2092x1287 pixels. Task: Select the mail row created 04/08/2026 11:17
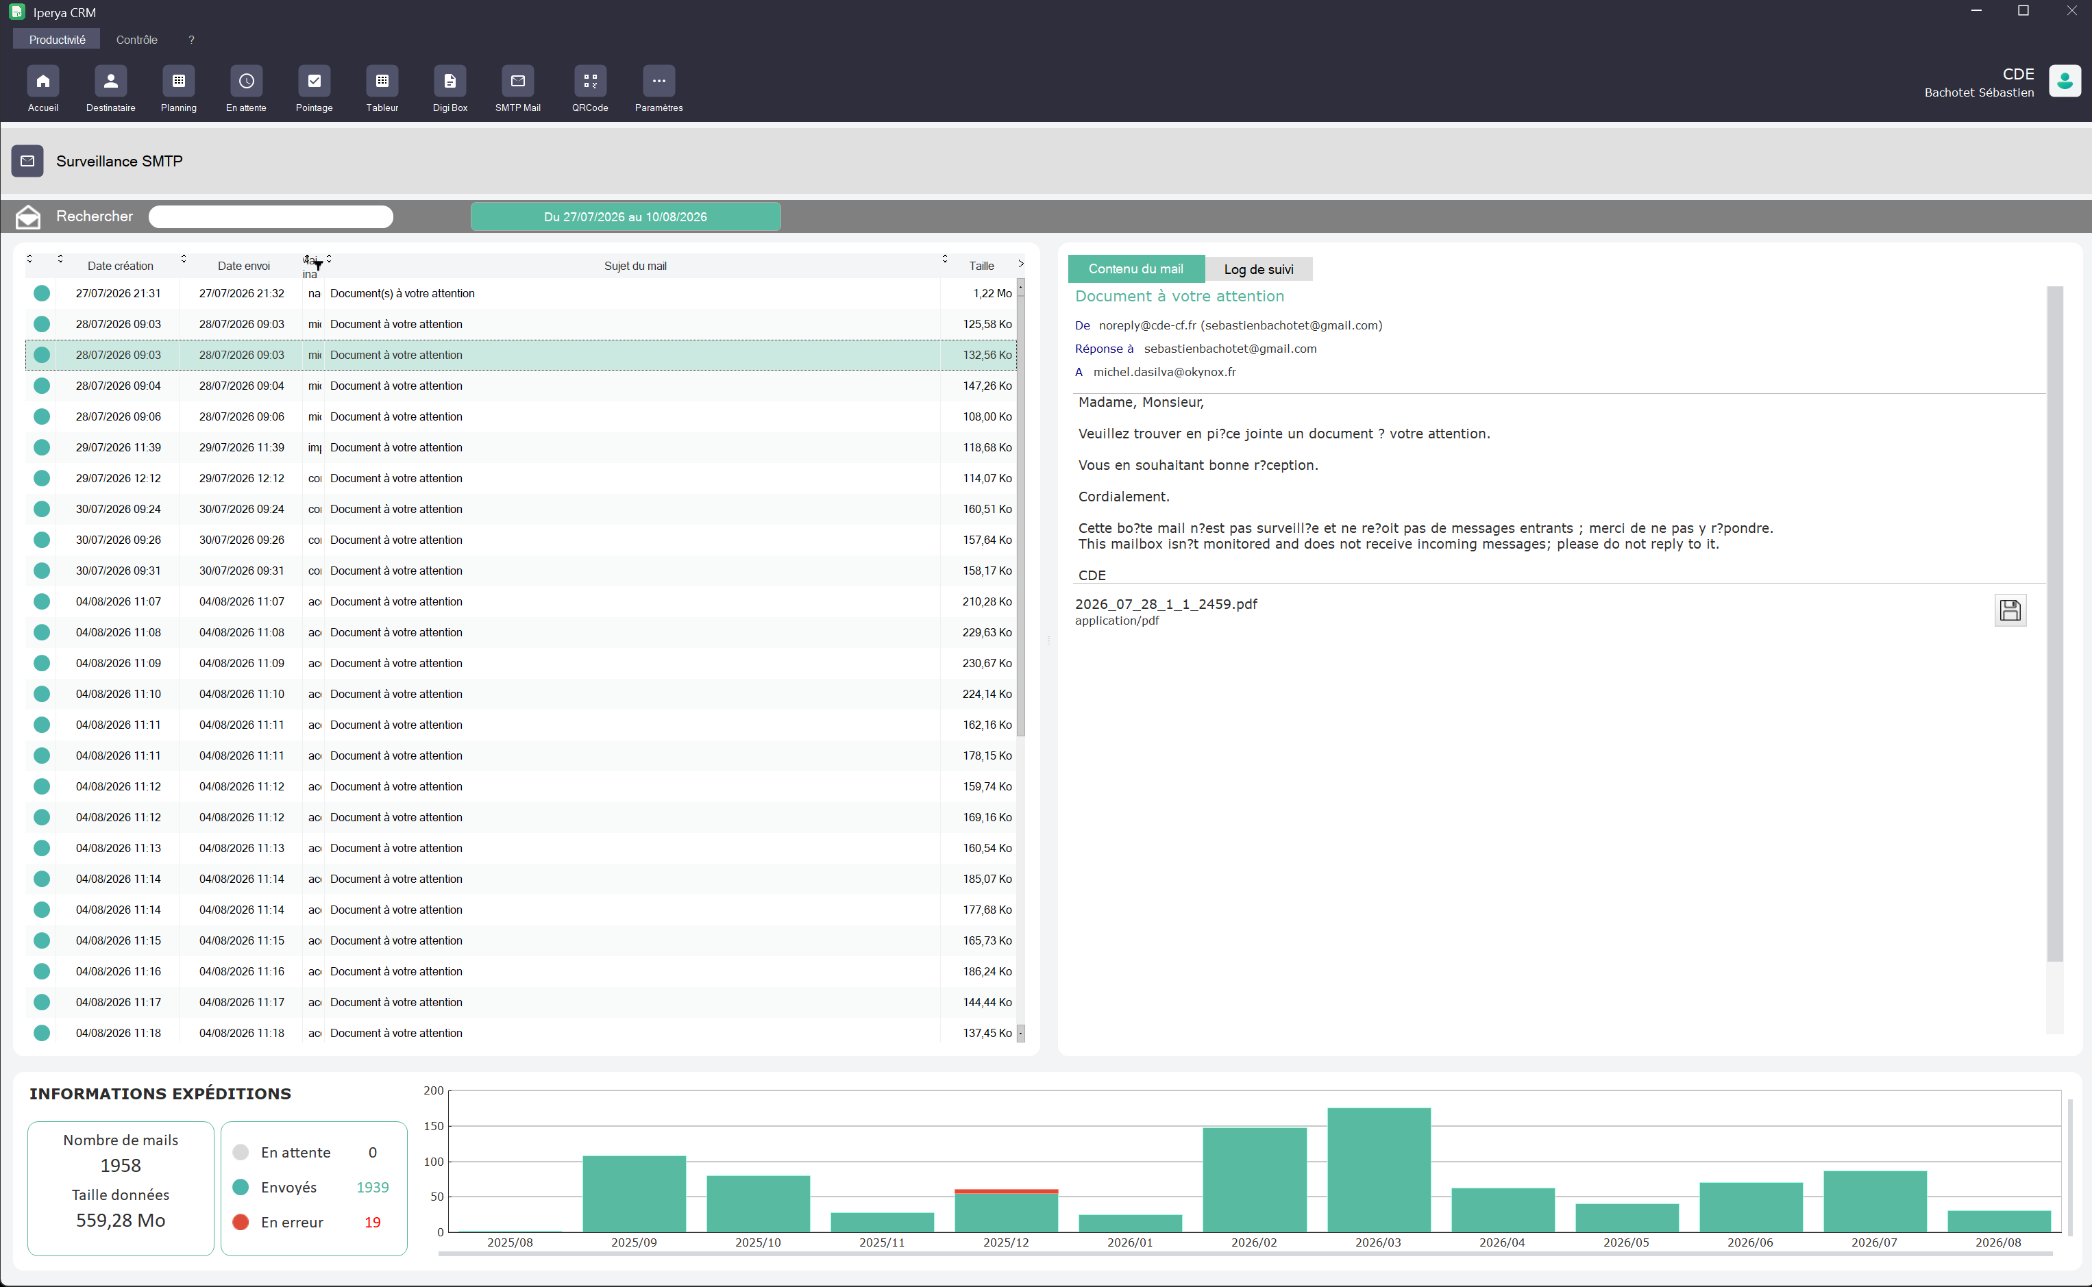coord(521,1003)
